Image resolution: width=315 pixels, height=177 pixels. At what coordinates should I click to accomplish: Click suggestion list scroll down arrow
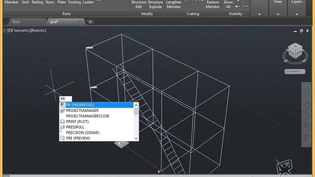(136, 139)
